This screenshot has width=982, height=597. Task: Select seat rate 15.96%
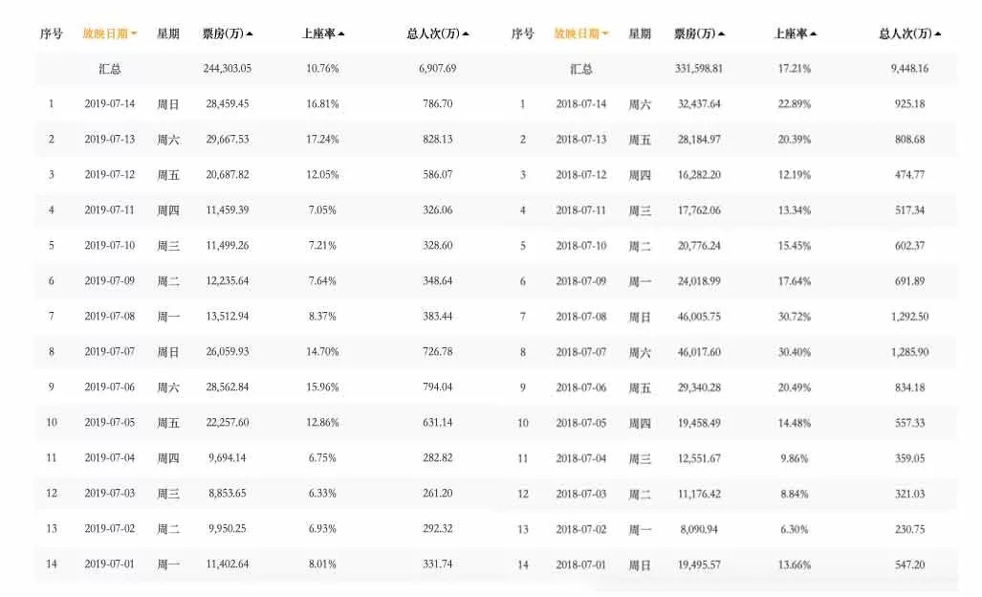pyautogui.click(x=322, y=387)
